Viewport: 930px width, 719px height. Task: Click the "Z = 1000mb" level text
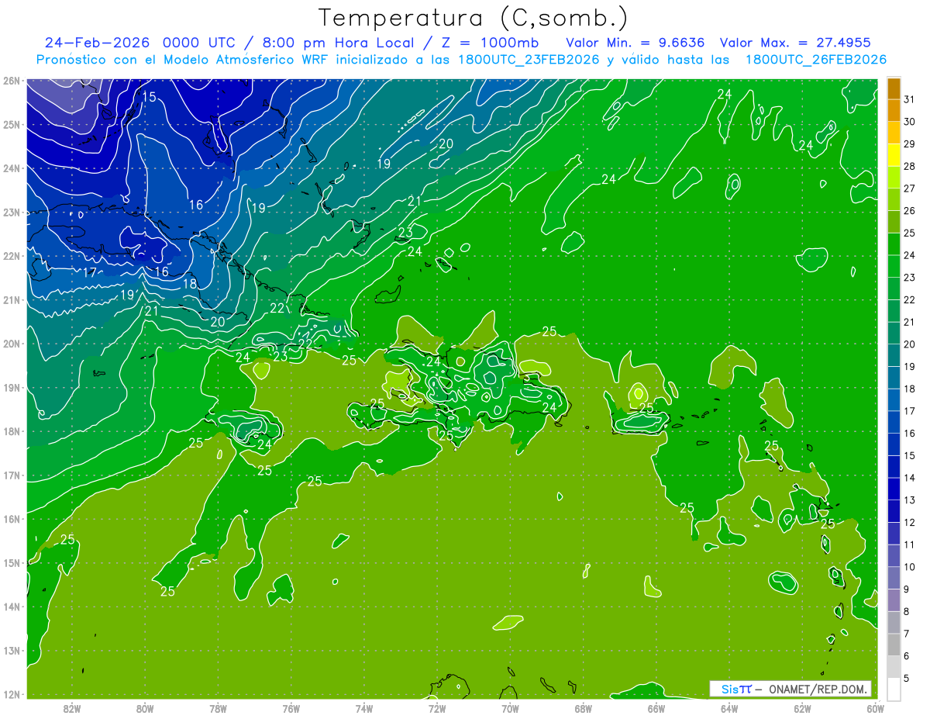(x=489, y=43)
